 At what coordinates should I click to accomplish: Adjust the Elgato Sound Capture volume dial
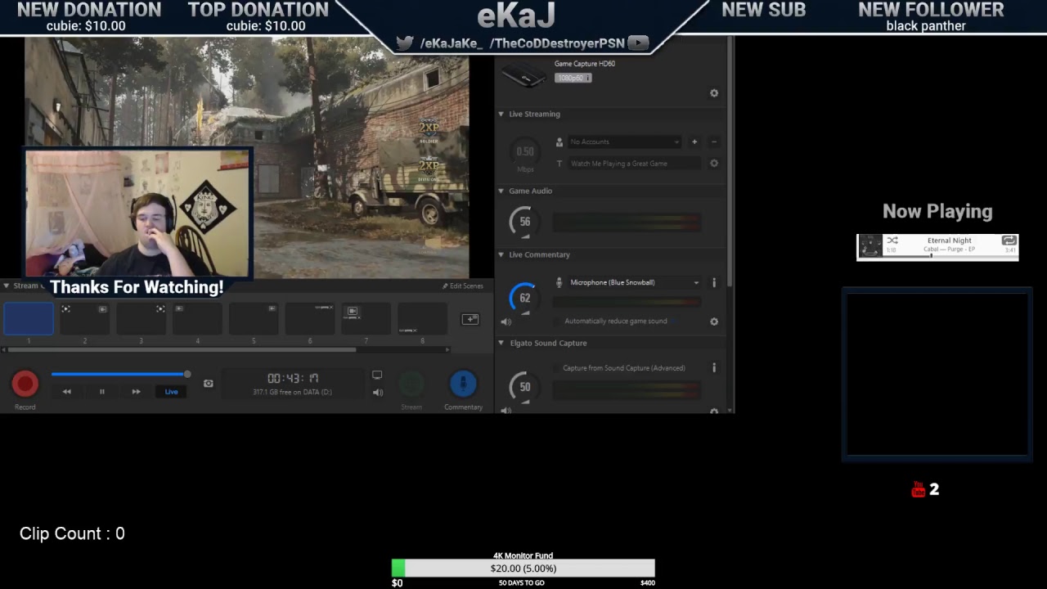pyautogui.click(x=524, y=387)
